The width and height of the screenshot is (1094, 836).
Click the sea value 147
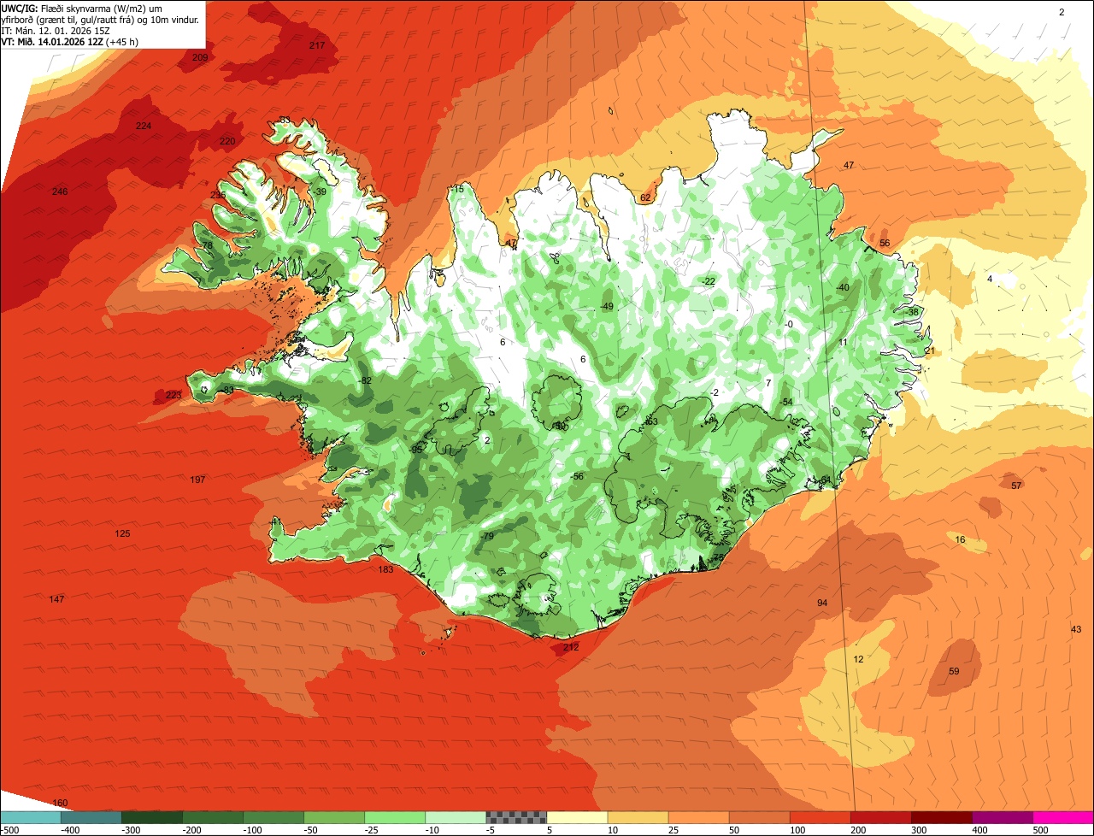tap(56, 599)
